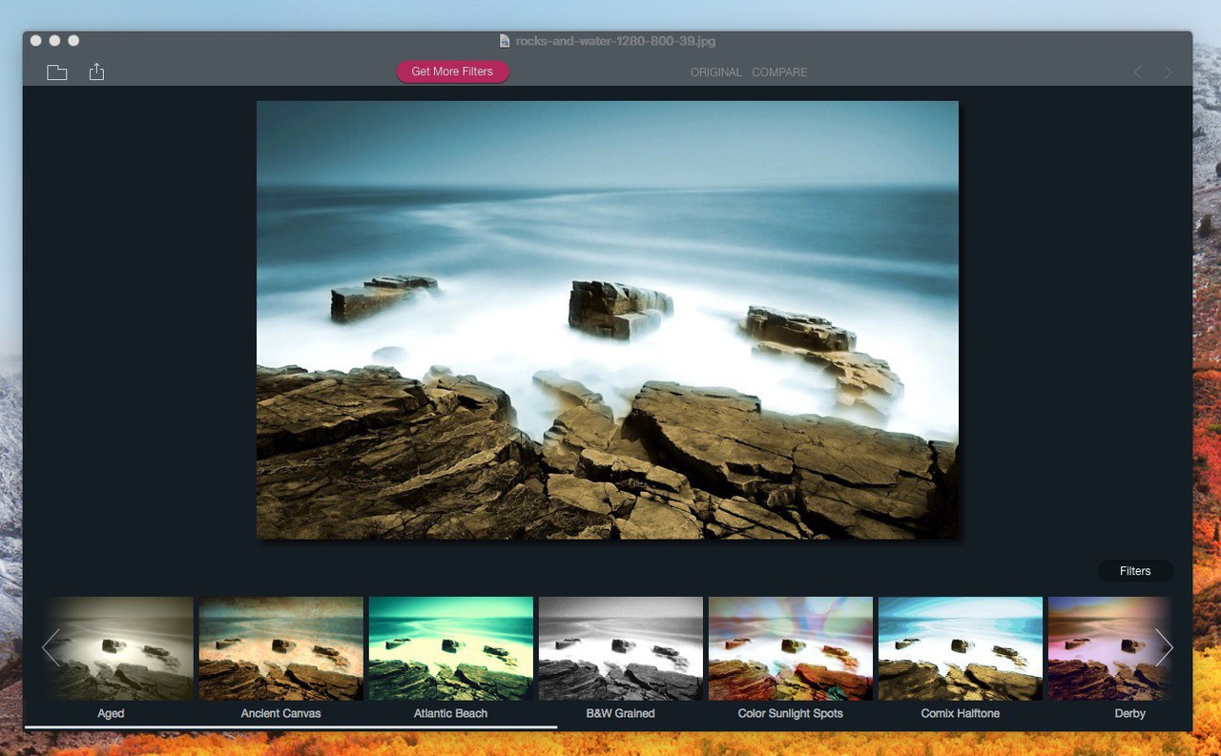Toggle the COMPARE view
The height and width of the screenshot is (756, 1221).
click(779, 72)
